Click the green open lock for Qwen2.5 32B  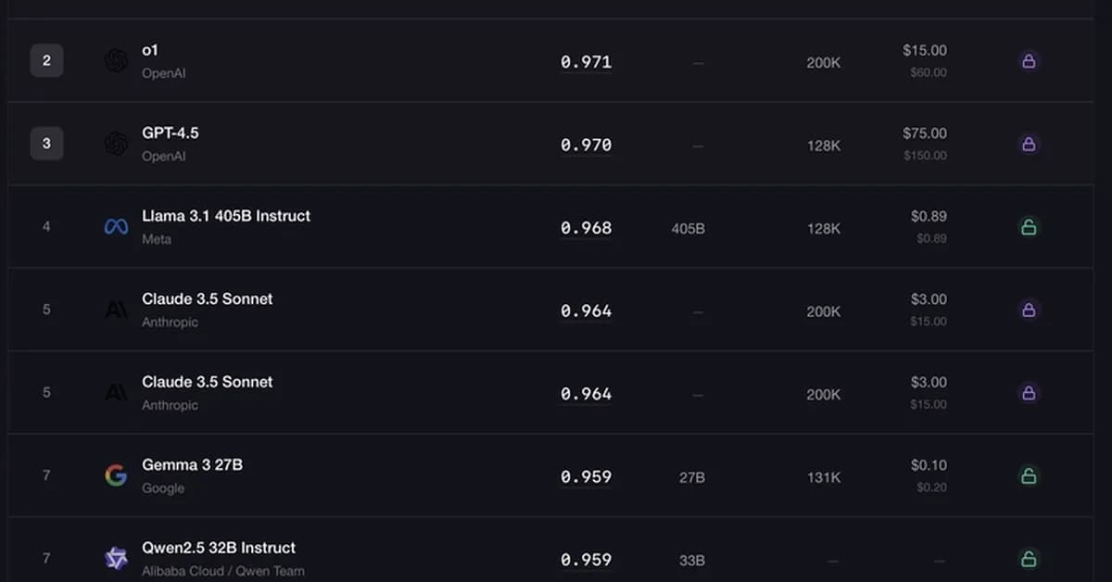pyautogui.click(x=1028, y=558)
